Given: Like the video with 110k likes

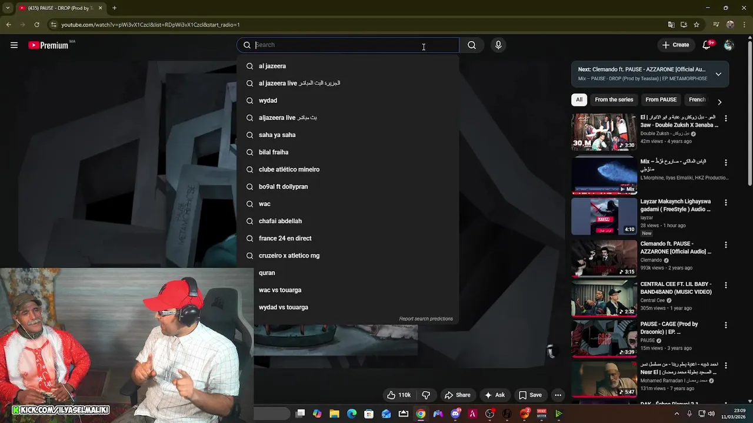Looking at the screenshot, I should pos(398,395).
